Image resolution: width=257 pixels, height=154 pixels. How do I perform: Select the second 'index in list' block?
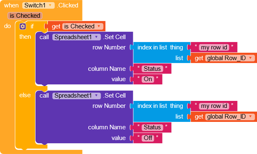coord(152,106)
